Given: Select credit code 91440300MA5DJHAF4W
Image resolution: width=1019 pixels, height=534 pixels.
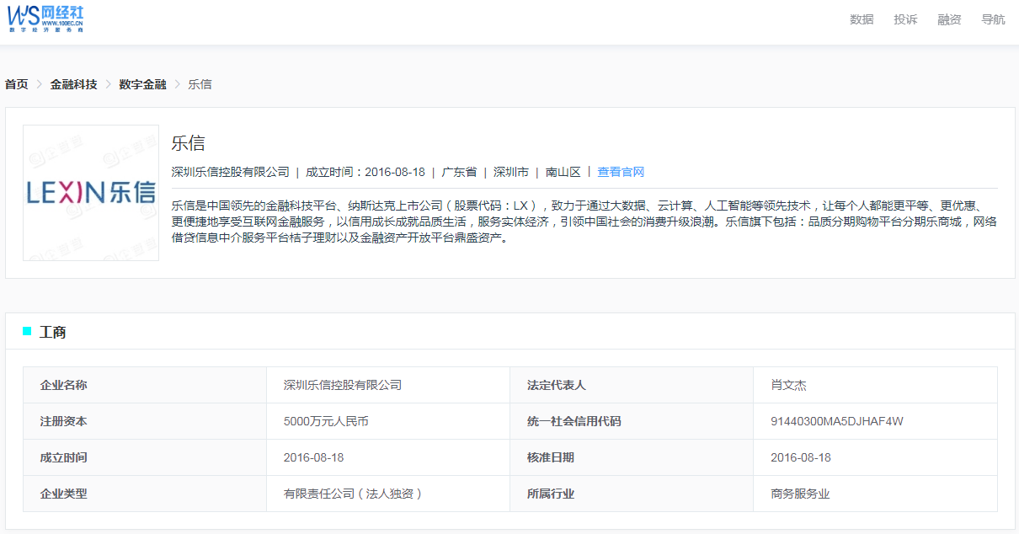Looking at the screenshot, I should point(837,421).
